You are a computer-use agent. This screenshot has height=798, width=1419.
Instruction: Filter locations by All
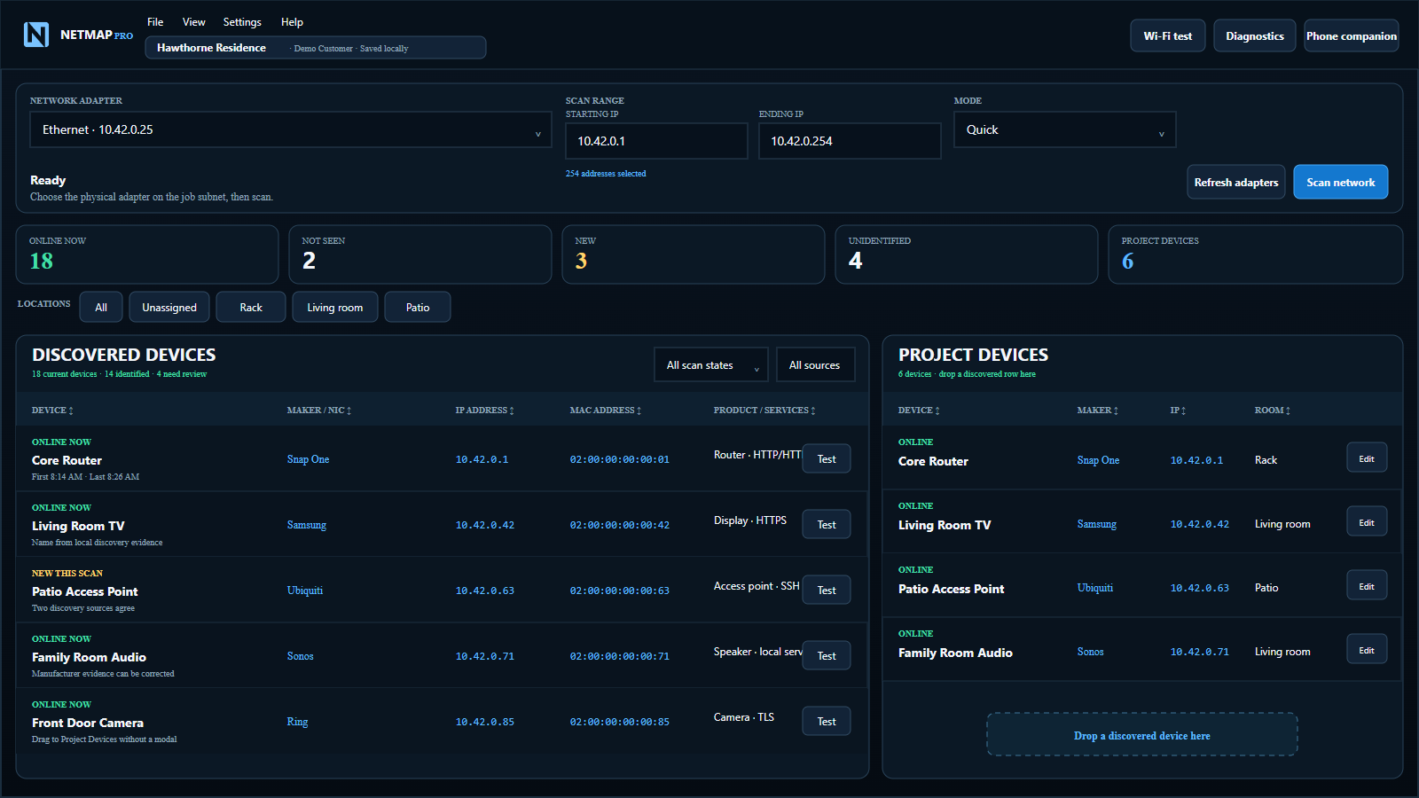click(101, 307)
